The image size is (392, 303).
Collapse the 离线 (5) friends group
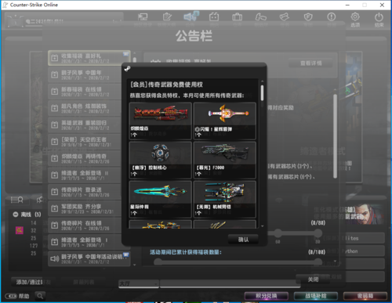point(16,215)
